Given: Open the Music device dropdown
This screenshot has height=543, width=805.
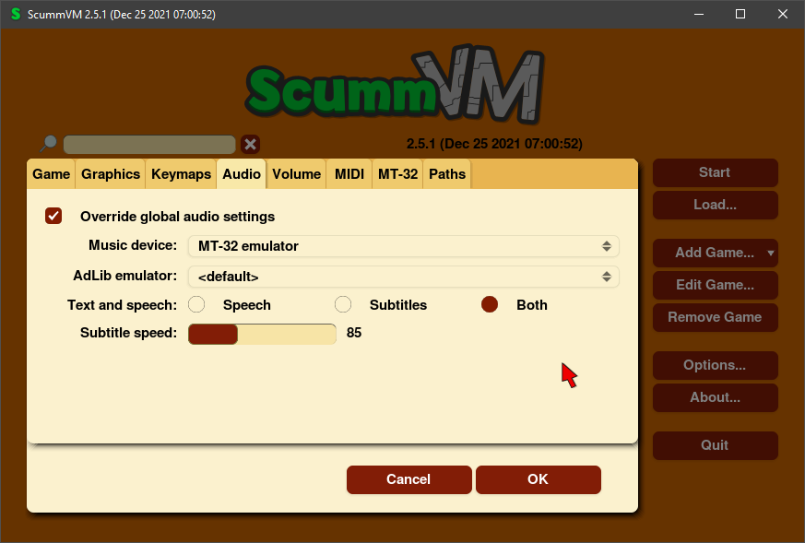Looking at the screenshot, I should [403, 246].
